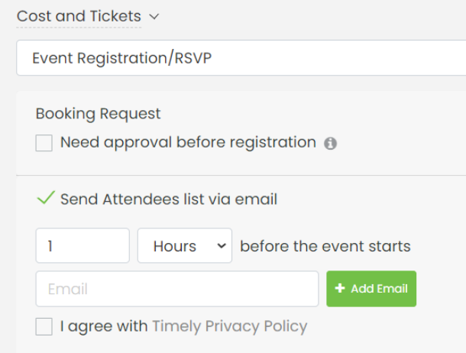Image resolution: width=466 pixels, height=353 pixels.
Task: Click the arrow on the Hours selector
Action: [222, 246]
